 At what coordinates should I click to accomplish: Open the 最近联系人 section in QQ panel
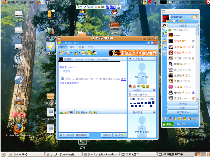pos(183,112)
